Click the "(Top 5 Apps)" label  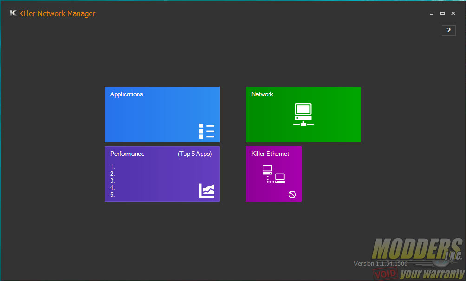195,154
